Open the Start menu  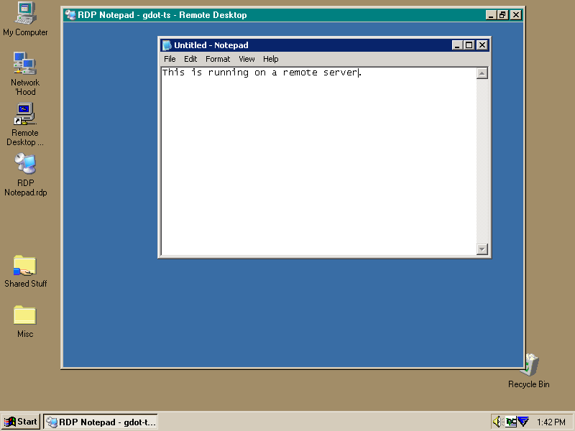tap(21, 422)
